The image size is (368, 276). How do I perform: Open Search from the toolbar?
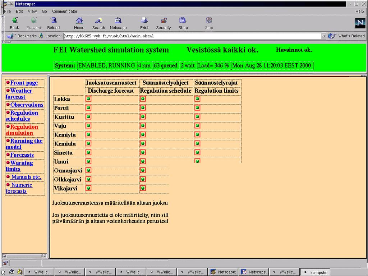(98, 20)
